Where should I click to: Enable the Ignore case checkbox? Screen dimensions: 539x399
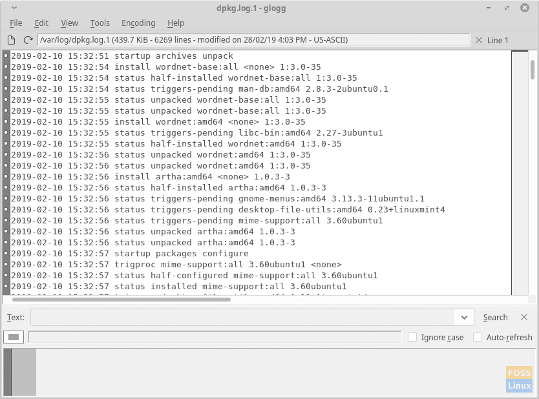(x=412, y=337)
